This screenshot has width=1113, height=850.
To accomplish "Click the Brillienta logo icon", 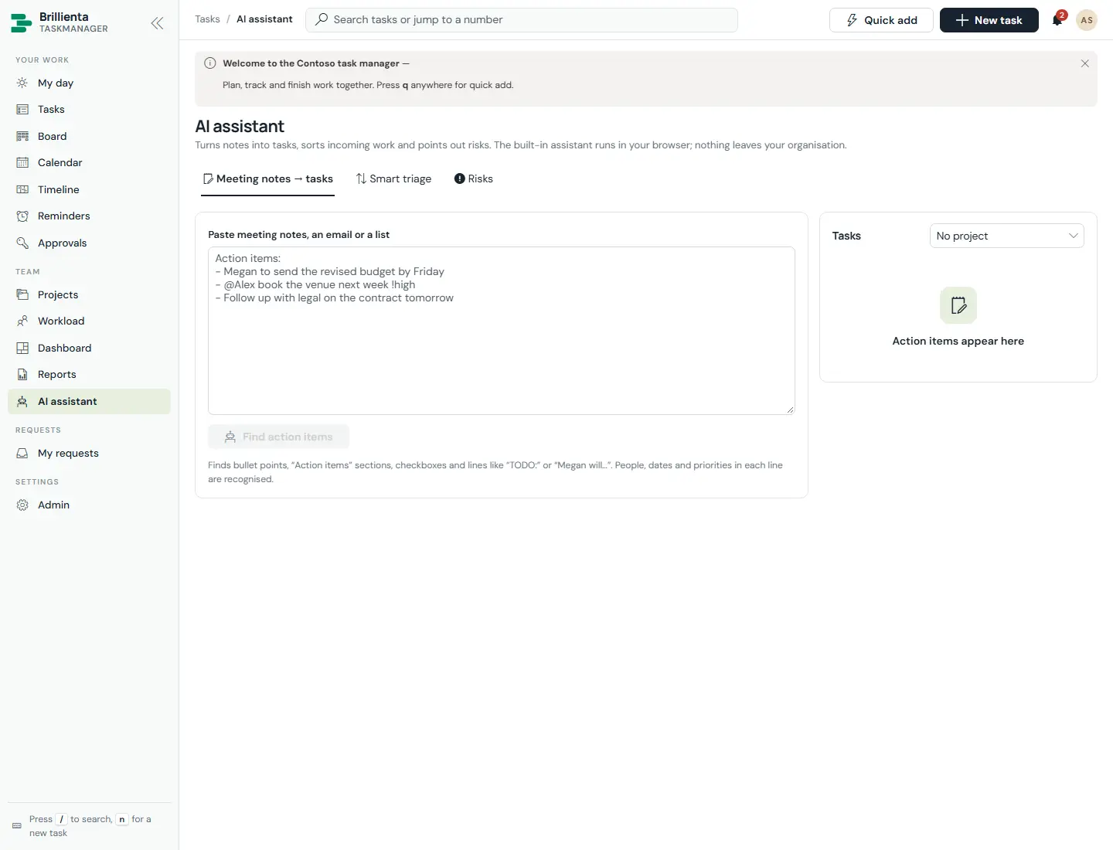I will [22, 23].
